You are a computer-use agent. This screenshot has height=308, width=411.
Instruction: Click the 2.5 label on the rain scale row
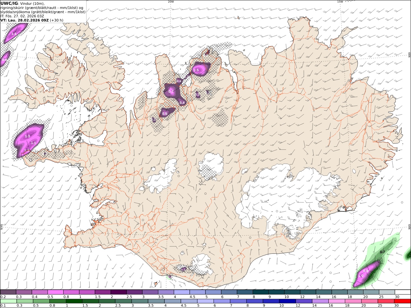click(x=118, y=306)
